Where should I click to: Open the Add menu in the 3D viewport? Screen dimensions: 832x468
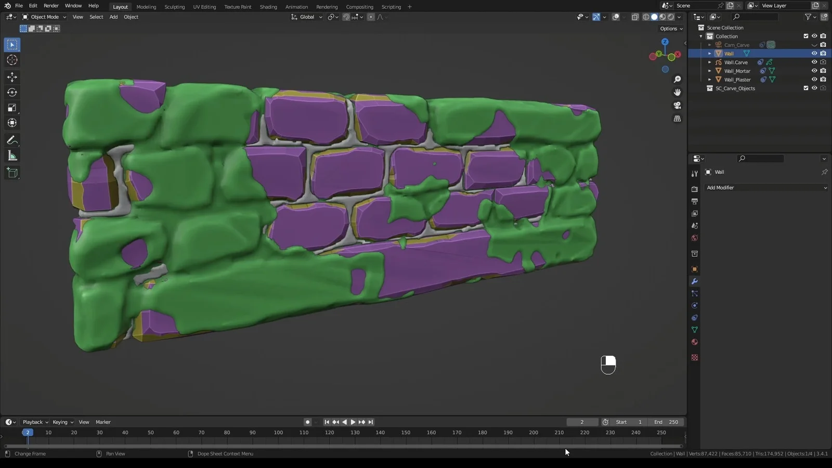click(113, 17)
